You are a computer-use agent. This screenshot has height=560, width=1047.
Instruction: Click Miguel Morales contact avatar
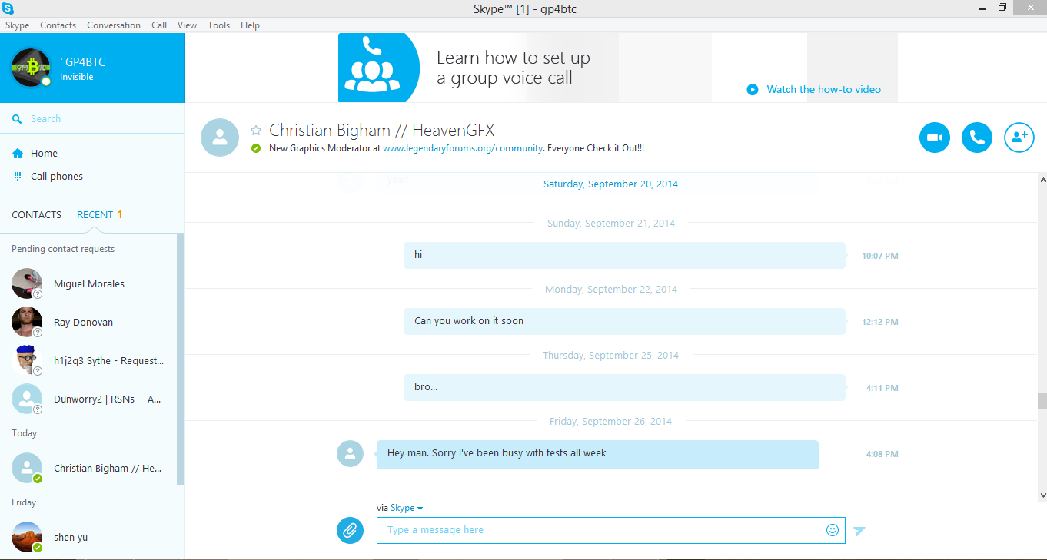(x=27, y=283)
